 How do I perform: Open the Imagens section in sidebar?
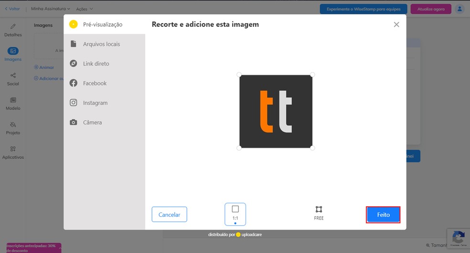(x=13, y=54)
